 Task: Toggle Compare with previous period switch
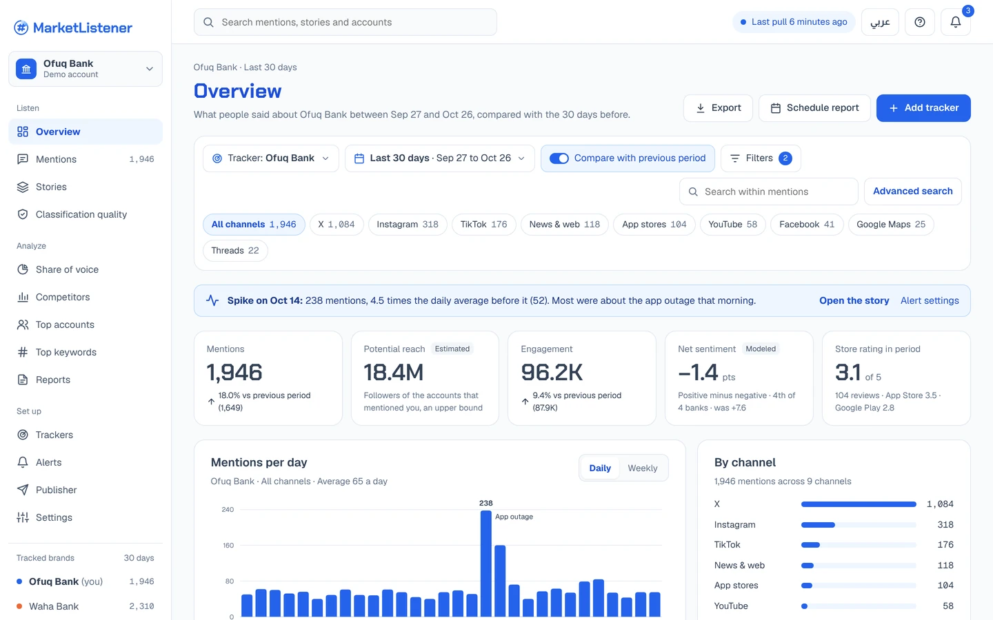[559, 158]
